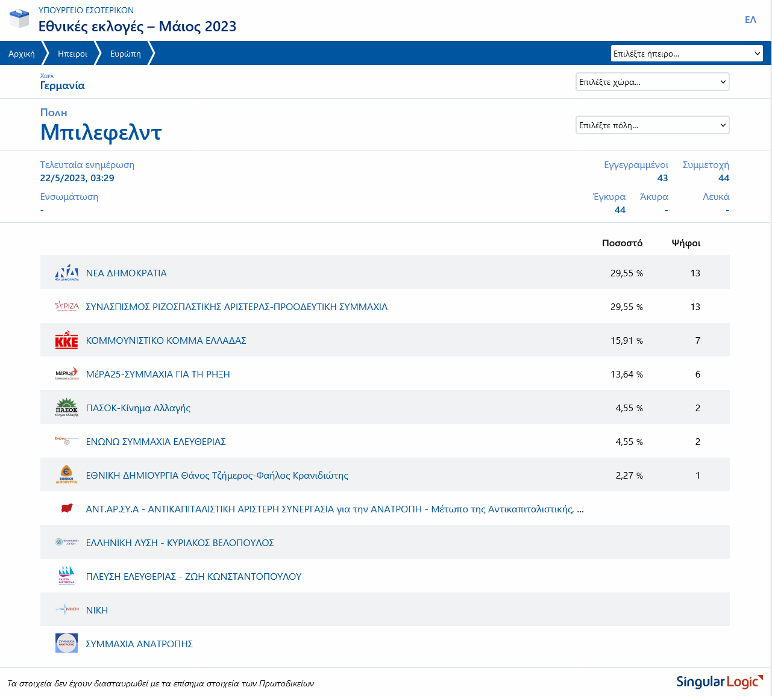Image resolution: width=772 pixels, height=696 pixels.
Task: Click the Συμμετοχή value 44
Action: 724,178
